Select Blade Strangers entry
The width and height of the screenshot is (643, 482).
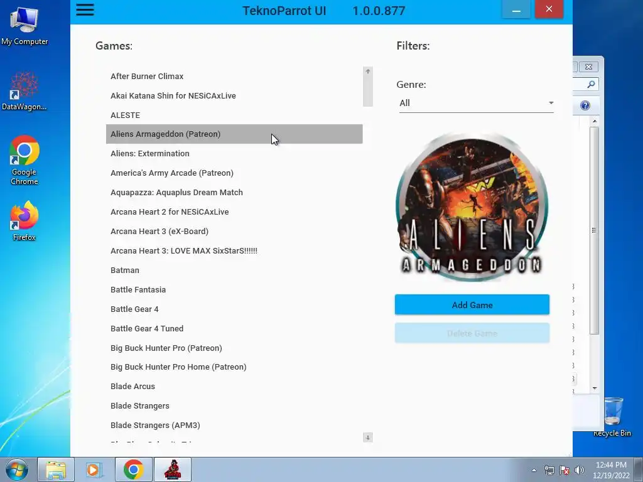tap(234, 406)
